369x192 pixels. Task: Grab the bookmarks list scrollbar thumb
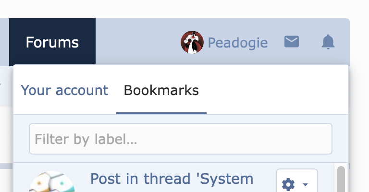pyautogui.click(x=341, y=179)
